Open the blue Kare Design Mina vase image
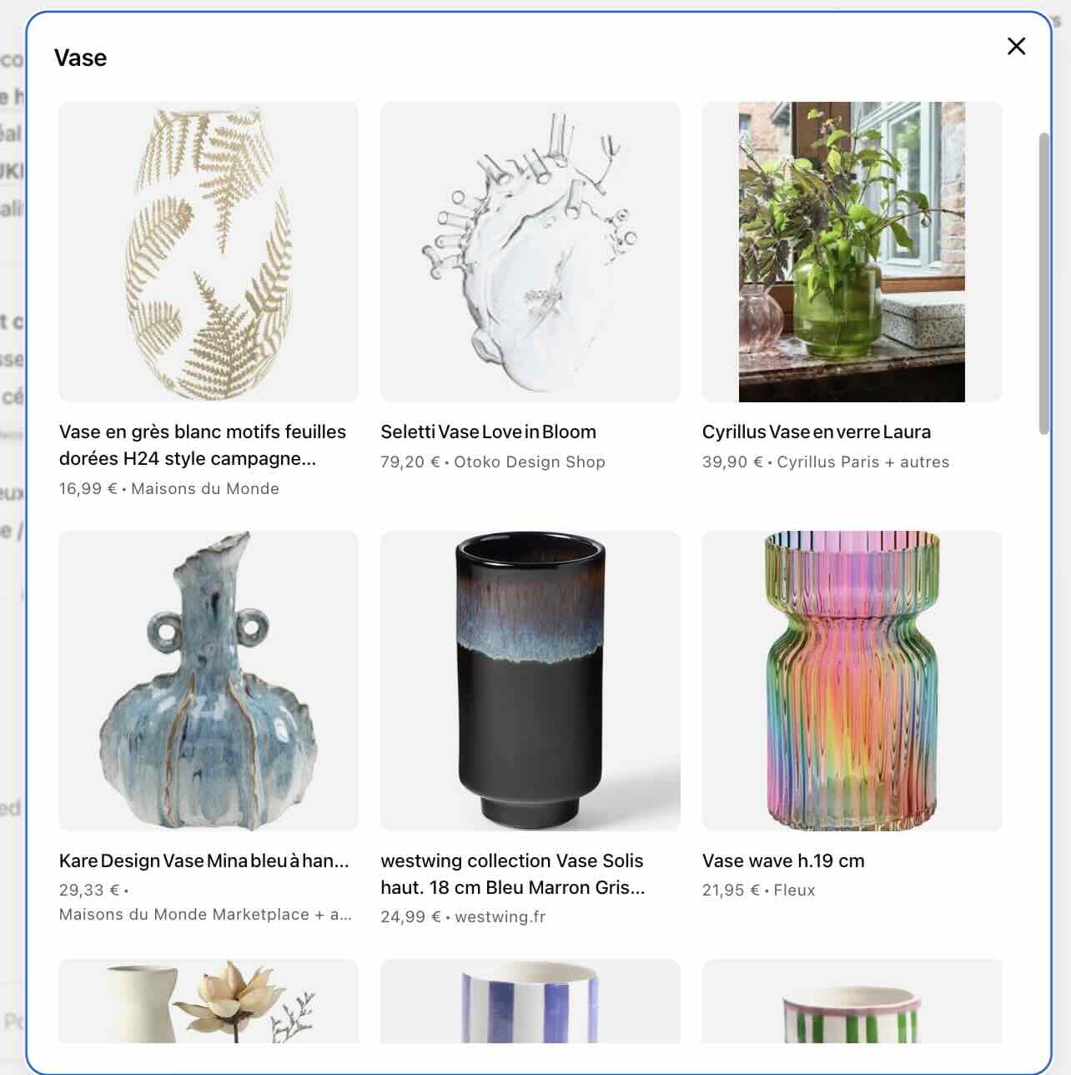Image resolution: width=1071 pixels, height=1075 pixels. click(x=209, y=681)
